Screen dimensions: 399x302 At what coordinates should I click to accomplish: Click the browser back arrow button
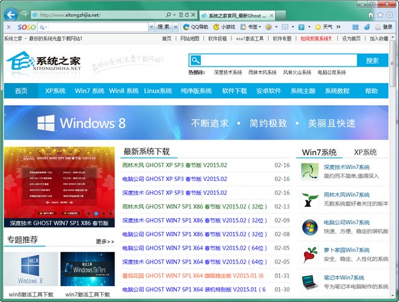(x=10, y=14)
